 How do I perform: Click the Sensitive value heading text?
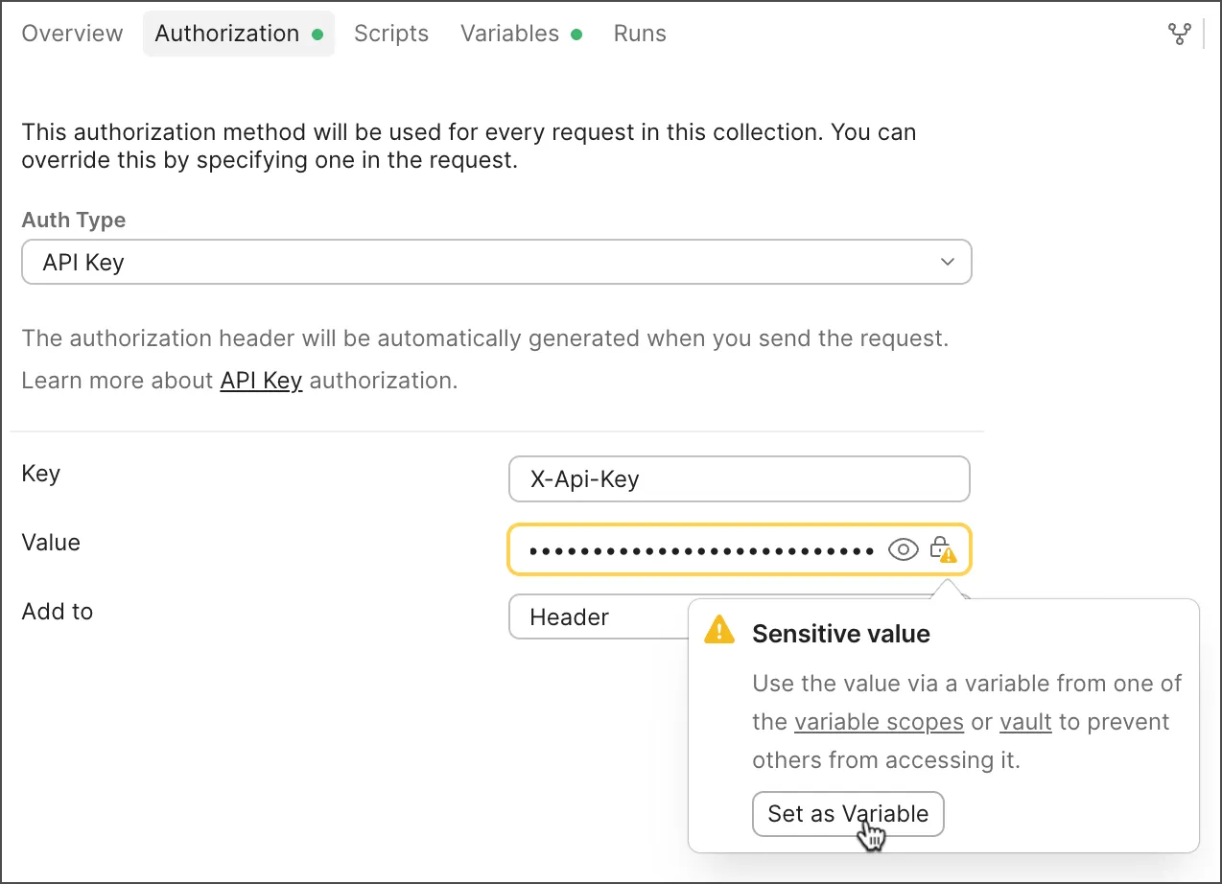(x=841, y=634)
